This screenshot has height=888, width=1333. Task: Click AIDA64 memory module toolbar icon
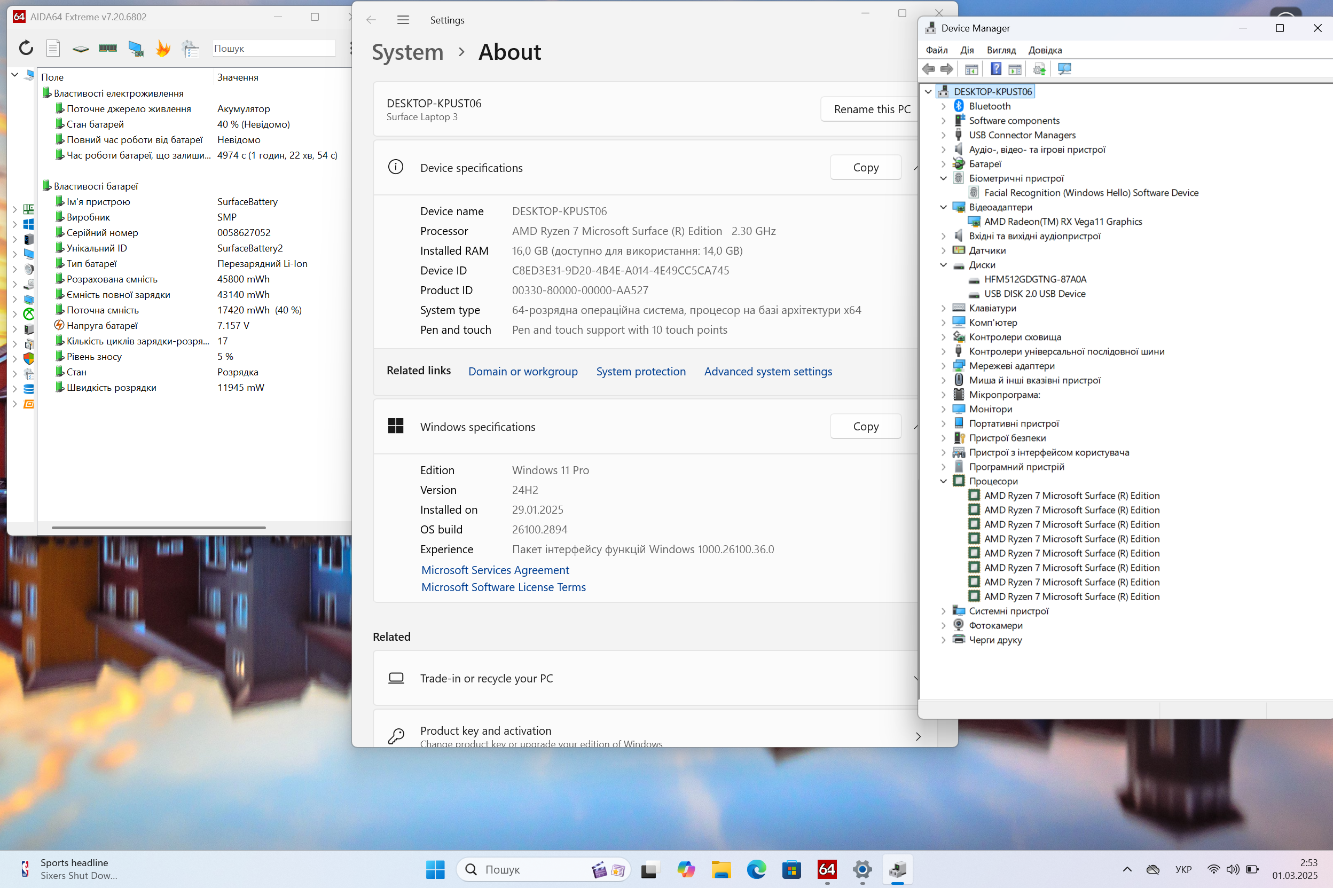(107, 48)
